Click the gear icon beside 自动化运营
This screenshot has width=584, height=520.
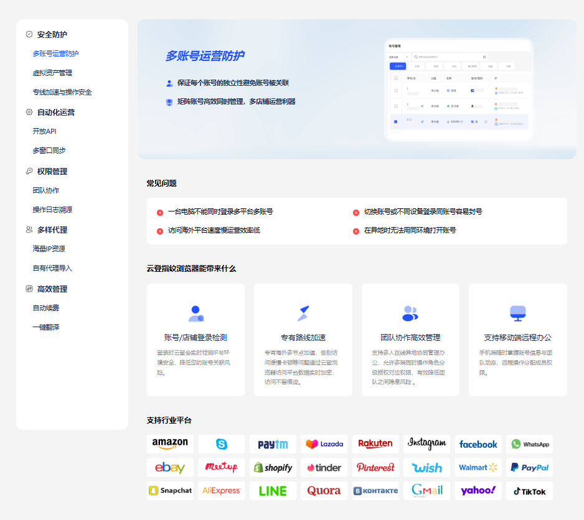pos(29,112)
